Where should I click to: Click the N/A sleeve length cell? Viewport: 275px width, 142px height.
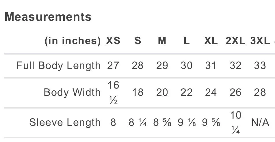click(260, 122)
